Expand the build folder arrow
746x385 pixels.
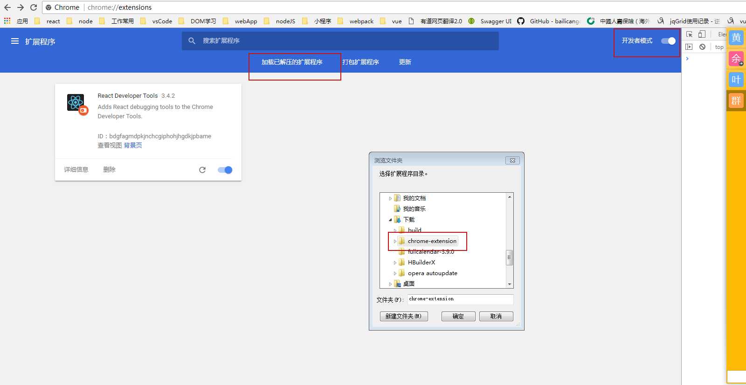[395, 230]
